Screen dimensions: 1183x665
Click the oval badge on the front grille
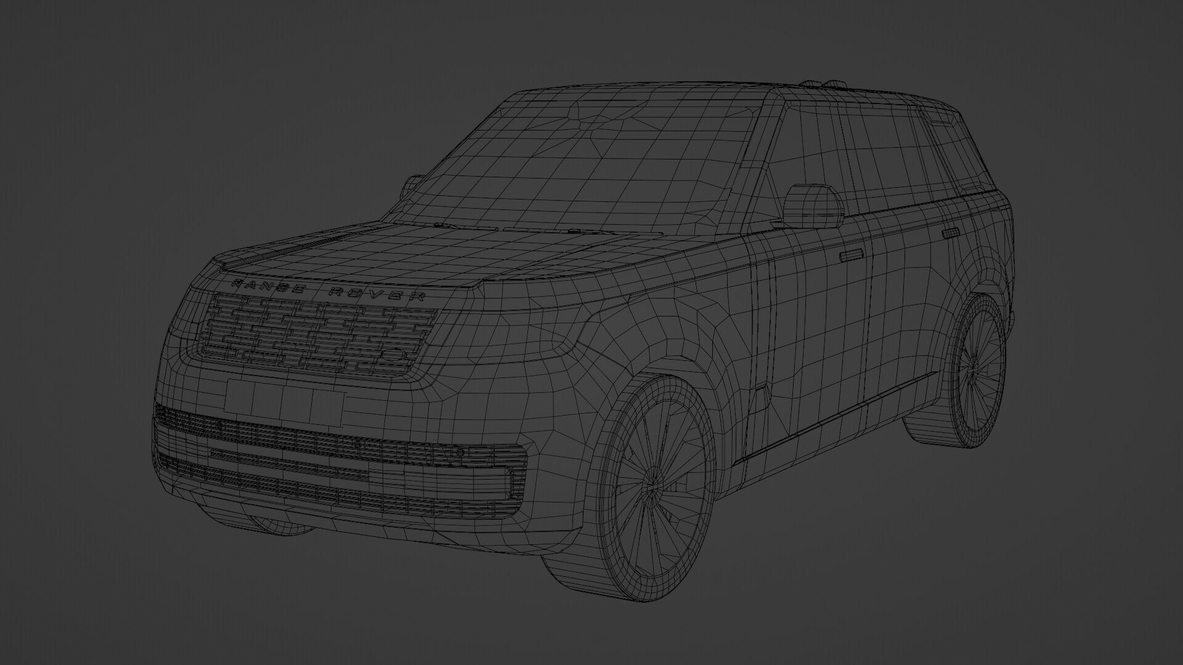(x=394, y=355)
